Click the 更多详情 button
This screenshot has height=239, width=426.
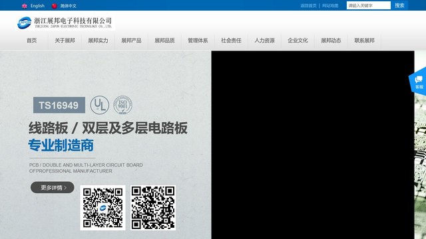[x=52, y=187]
